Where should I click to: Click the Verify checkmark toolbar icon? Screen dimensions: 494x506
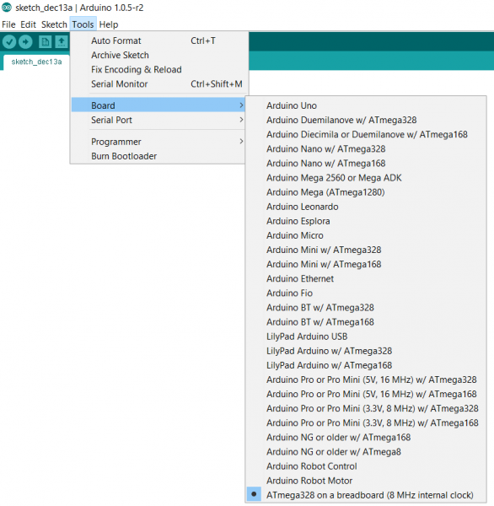[x=9, y=41]
